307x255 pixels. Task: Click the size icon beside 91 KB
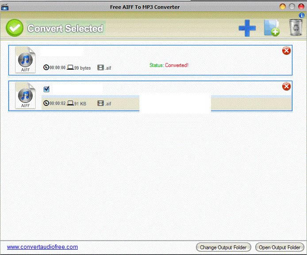70,103
